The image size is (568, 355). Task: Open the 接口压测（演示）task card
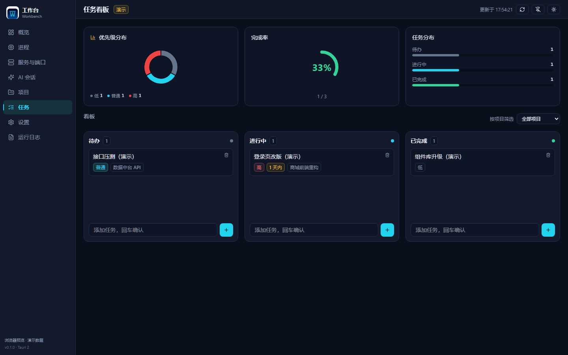[x=161, y=162]
